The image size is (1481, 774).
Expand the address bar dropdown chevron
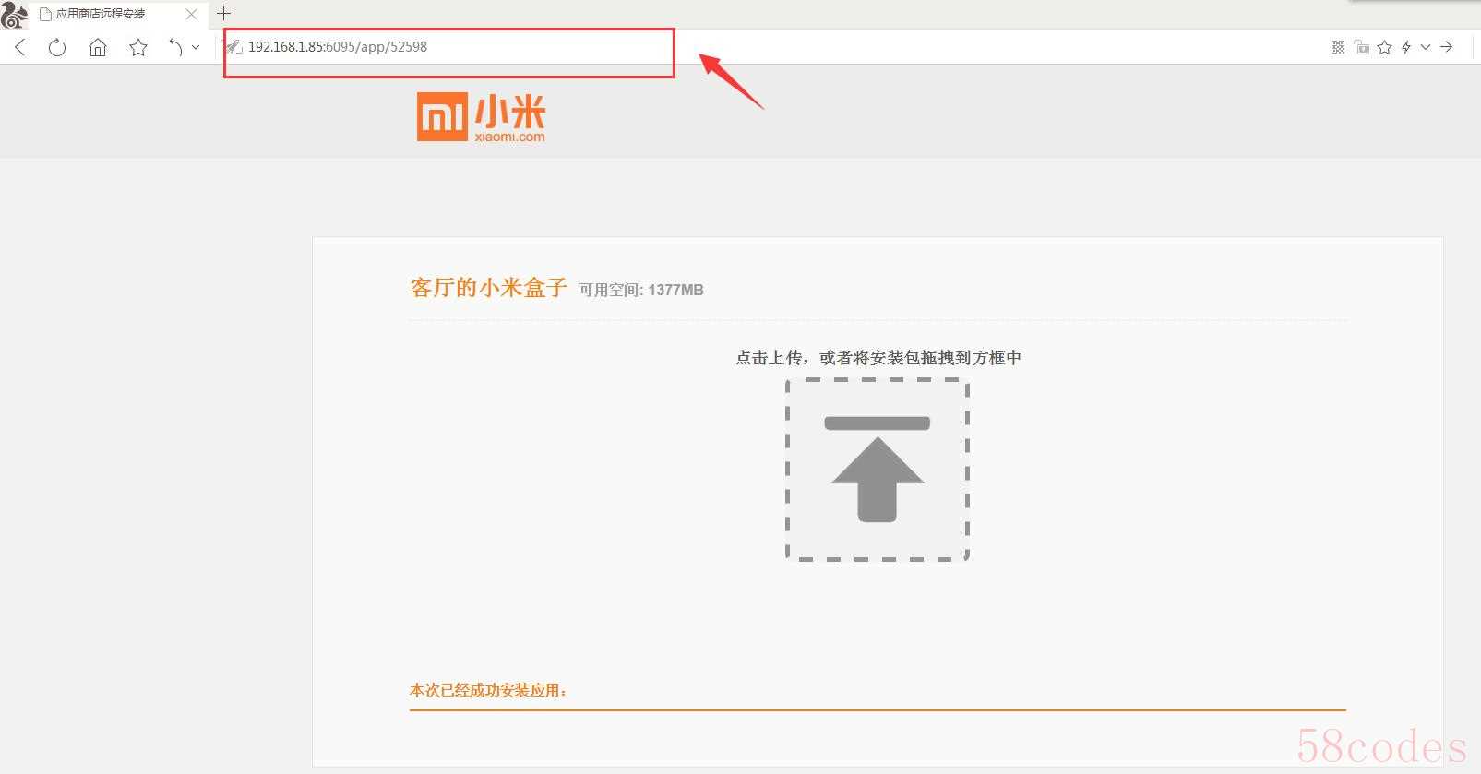coord(1426,47)
